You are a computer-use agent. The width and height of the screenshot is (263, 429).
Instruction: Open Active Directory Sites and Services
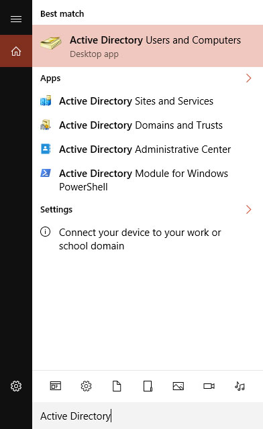tap(148, 101)
